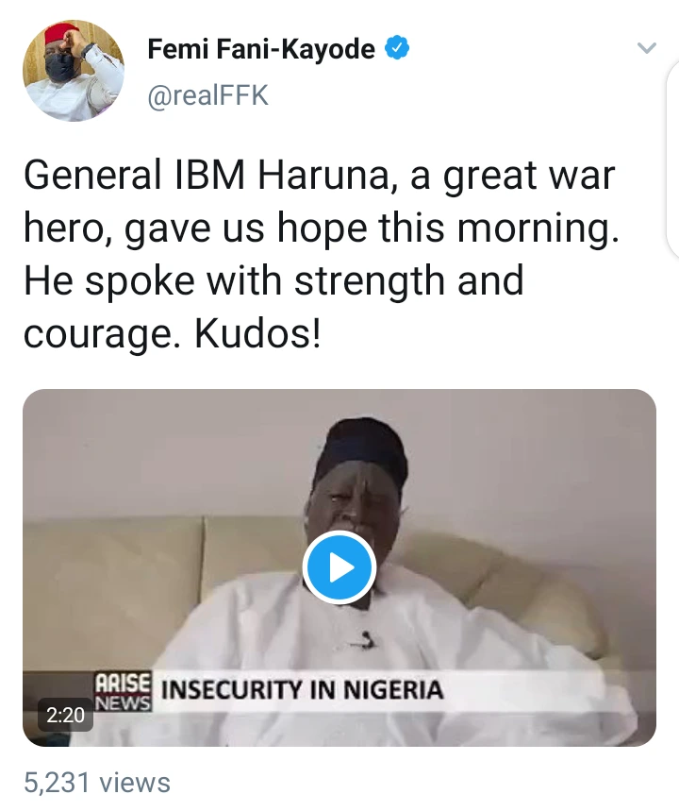The width and height of the screenshot is (679, 811).
Task: Click the play button on the video
Action: point(339,567)
